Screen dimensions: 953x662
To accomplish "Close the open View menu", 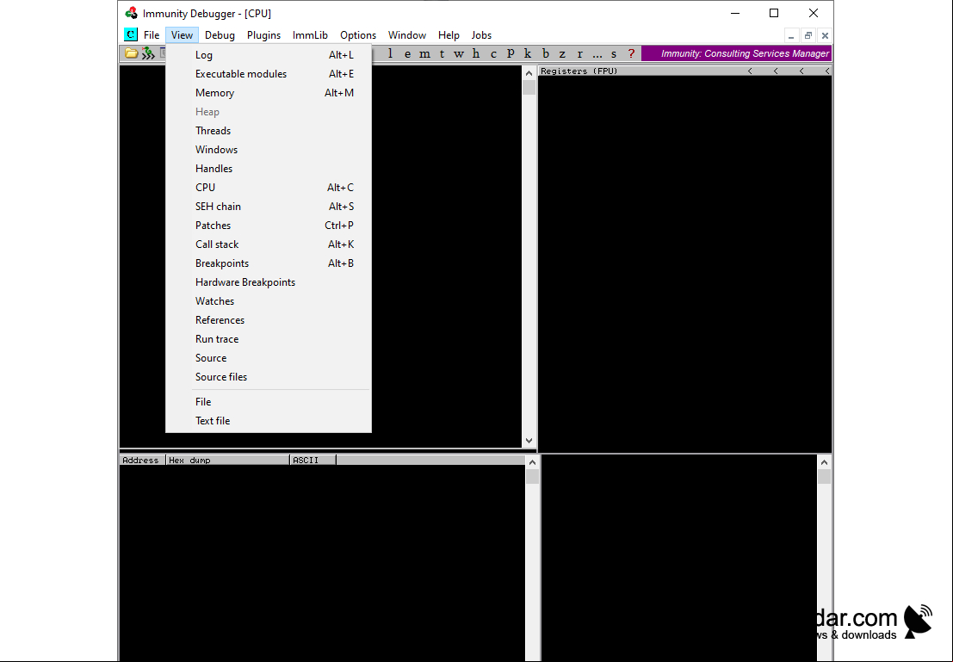I will tap(182, 35).
